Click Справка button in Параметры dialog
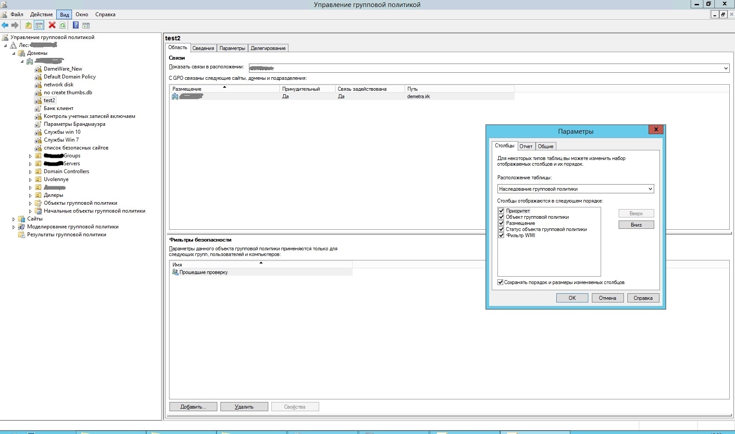The height and width of the screenshot is (434, 735). (x=643, y=298)
